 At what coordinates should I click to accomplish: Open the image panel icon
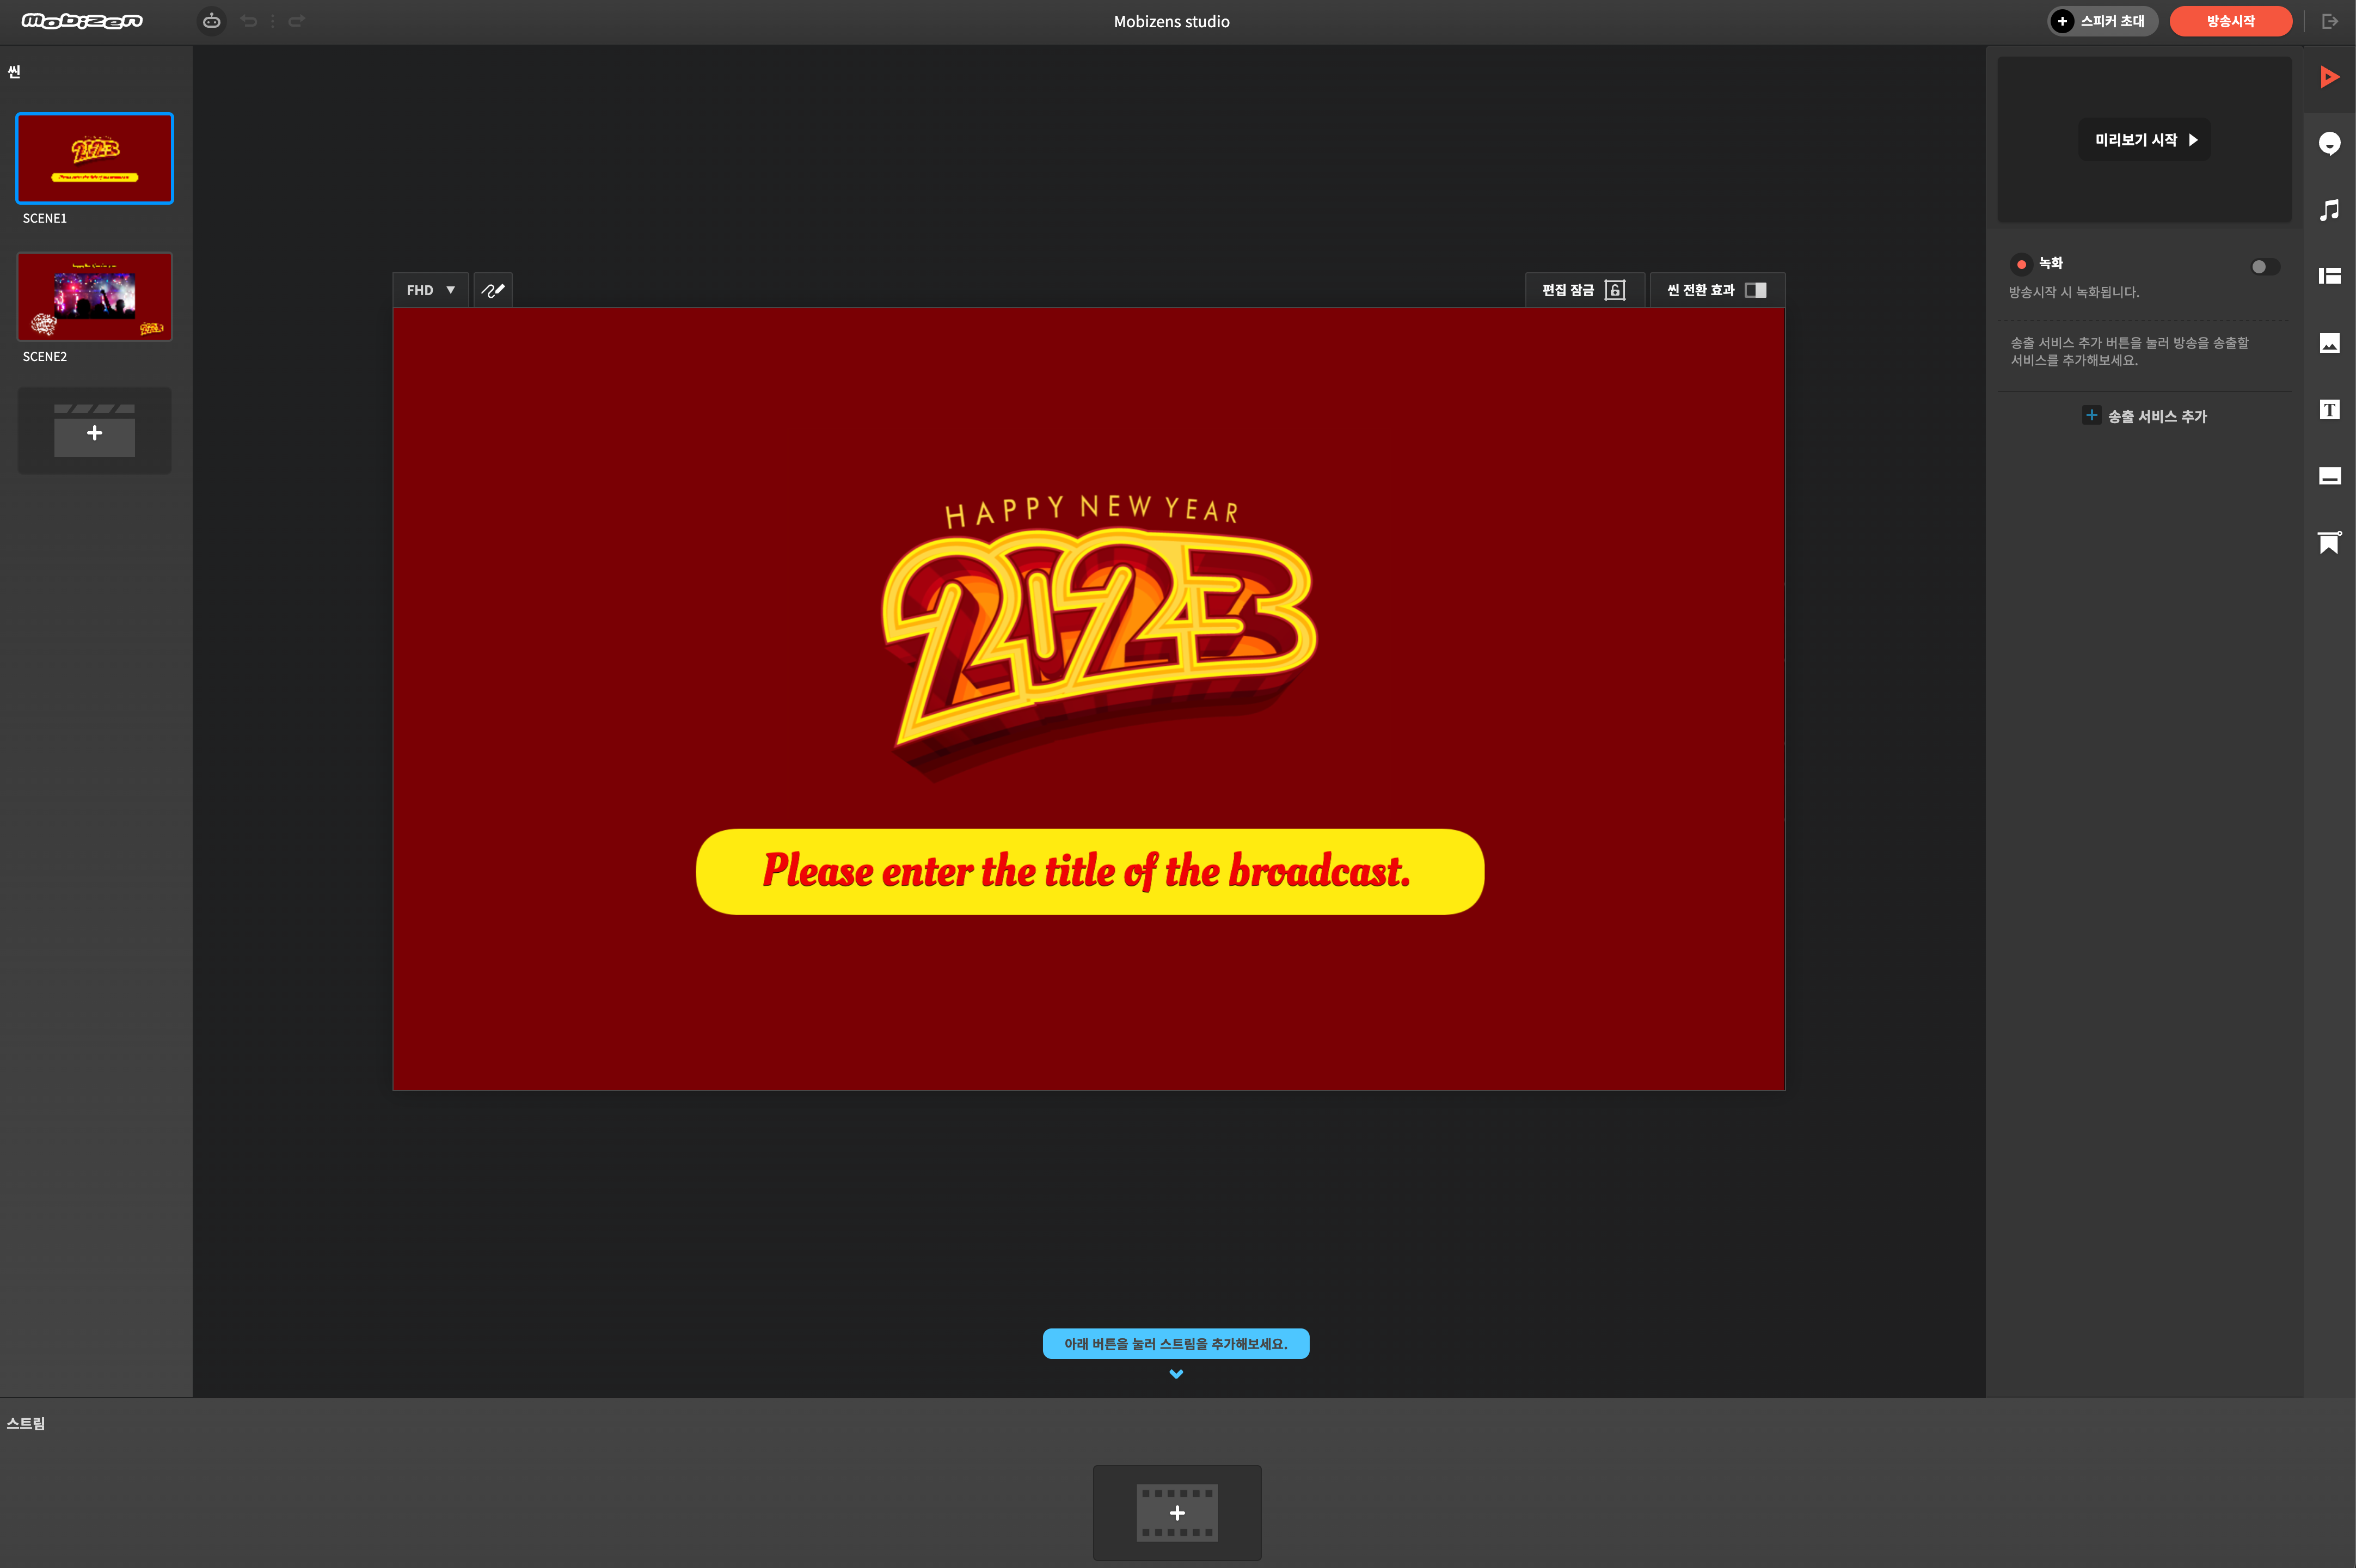[x=2329, y=343]
